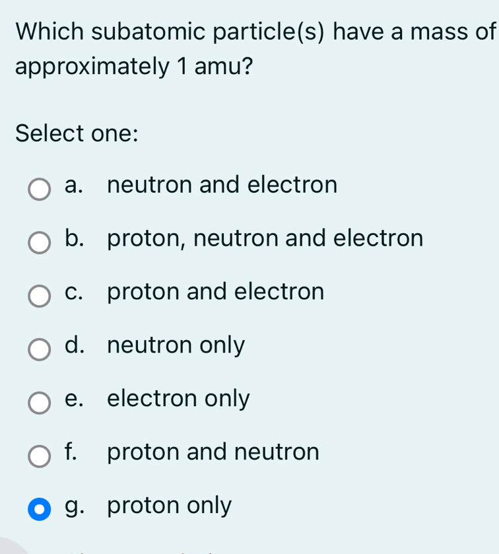Click the radio circle next to neutron only
The height and width of the screenshot is (554, 499).
pos(38,349)
